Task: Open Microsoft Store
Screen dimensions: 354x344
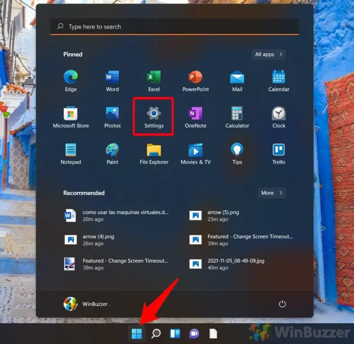Action: click(71, 117)
